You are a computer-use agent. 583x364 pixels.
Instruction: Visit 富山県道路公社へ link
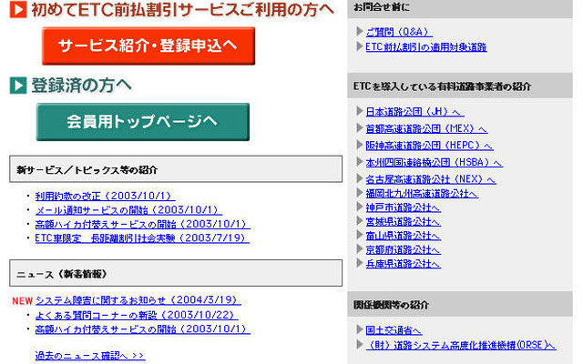403,236
